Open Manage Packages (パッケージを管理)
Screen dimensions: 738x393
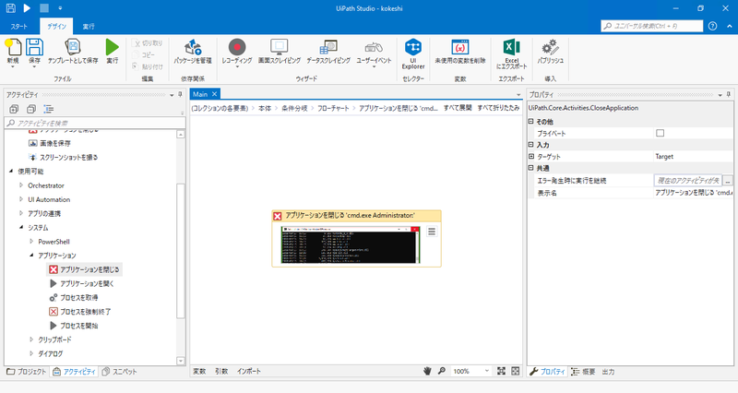point(193,48)
